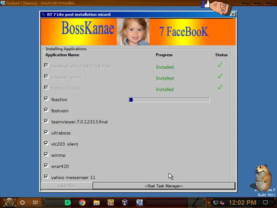Click the vlc203 silent label

[x=64, y=144]
